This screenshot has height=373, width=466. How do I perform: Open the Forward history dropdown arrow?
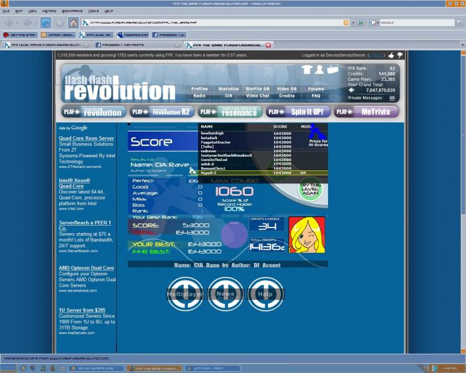35,22
